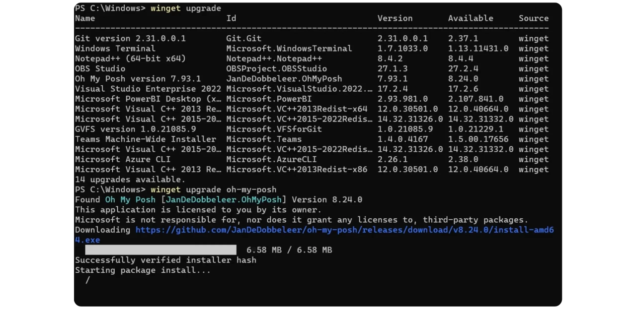Click the Available column header
This screenshot has height=309, width=636.
pos(470,18)
